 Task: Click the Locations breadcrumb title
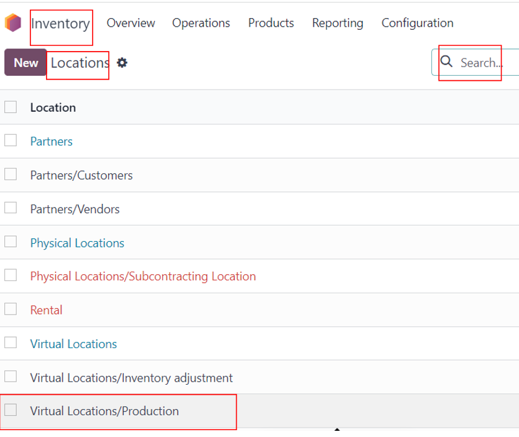(80, 63)
